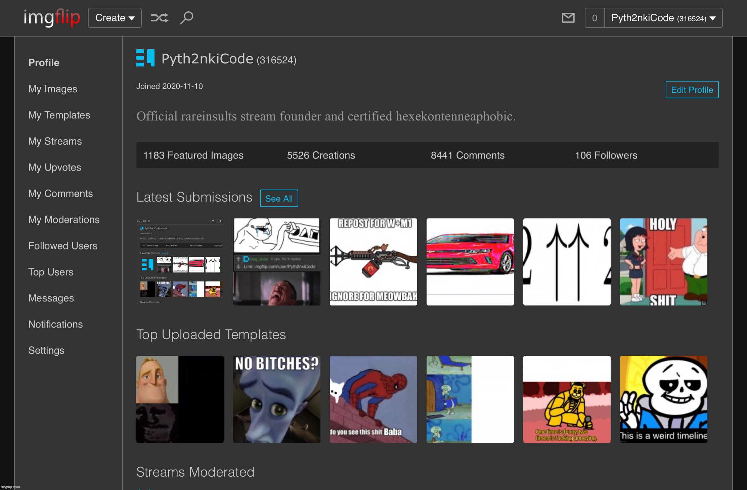The image size is (747, 490).
Task: Open the 1183 Featured Images link
Action: pos(193,155)
